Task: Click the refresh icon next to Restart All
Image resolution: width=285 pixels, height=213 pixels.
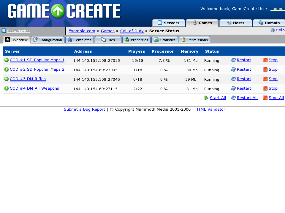Action: [x=233, y=98]
